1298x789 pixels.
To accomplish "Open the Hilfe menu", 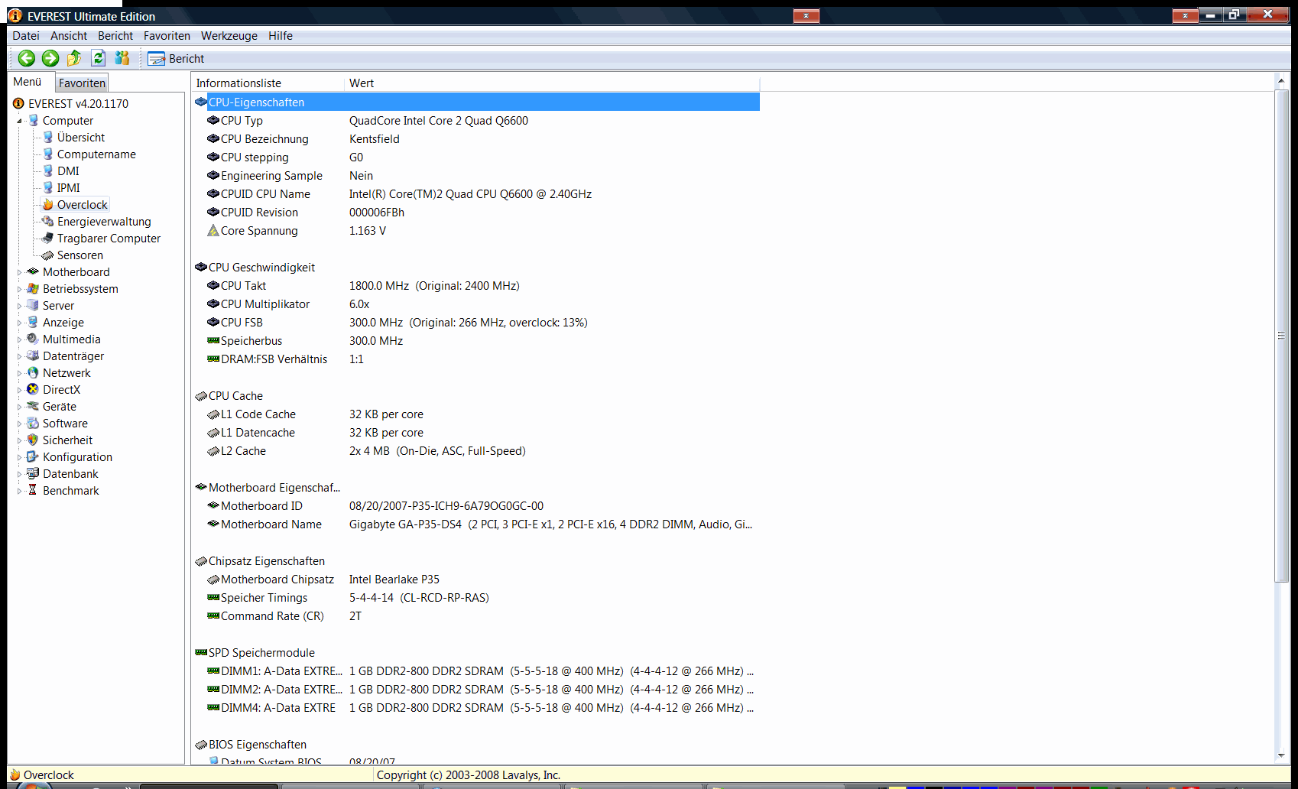I will 281,36.
